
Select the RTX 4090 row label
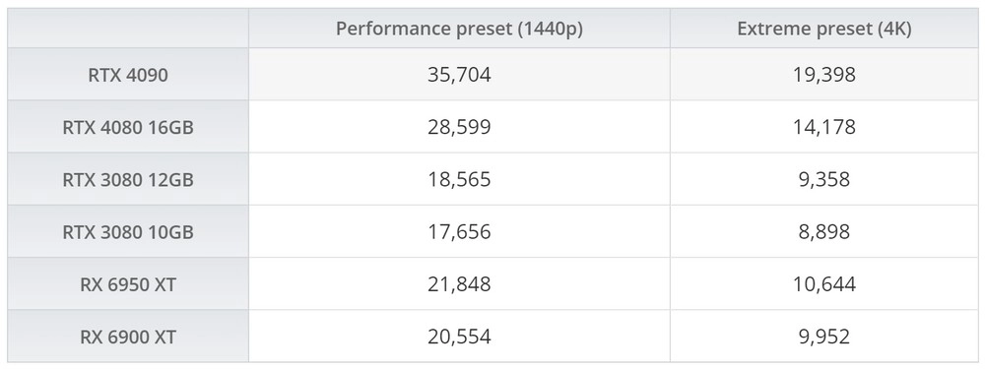(x=128, y=75)
